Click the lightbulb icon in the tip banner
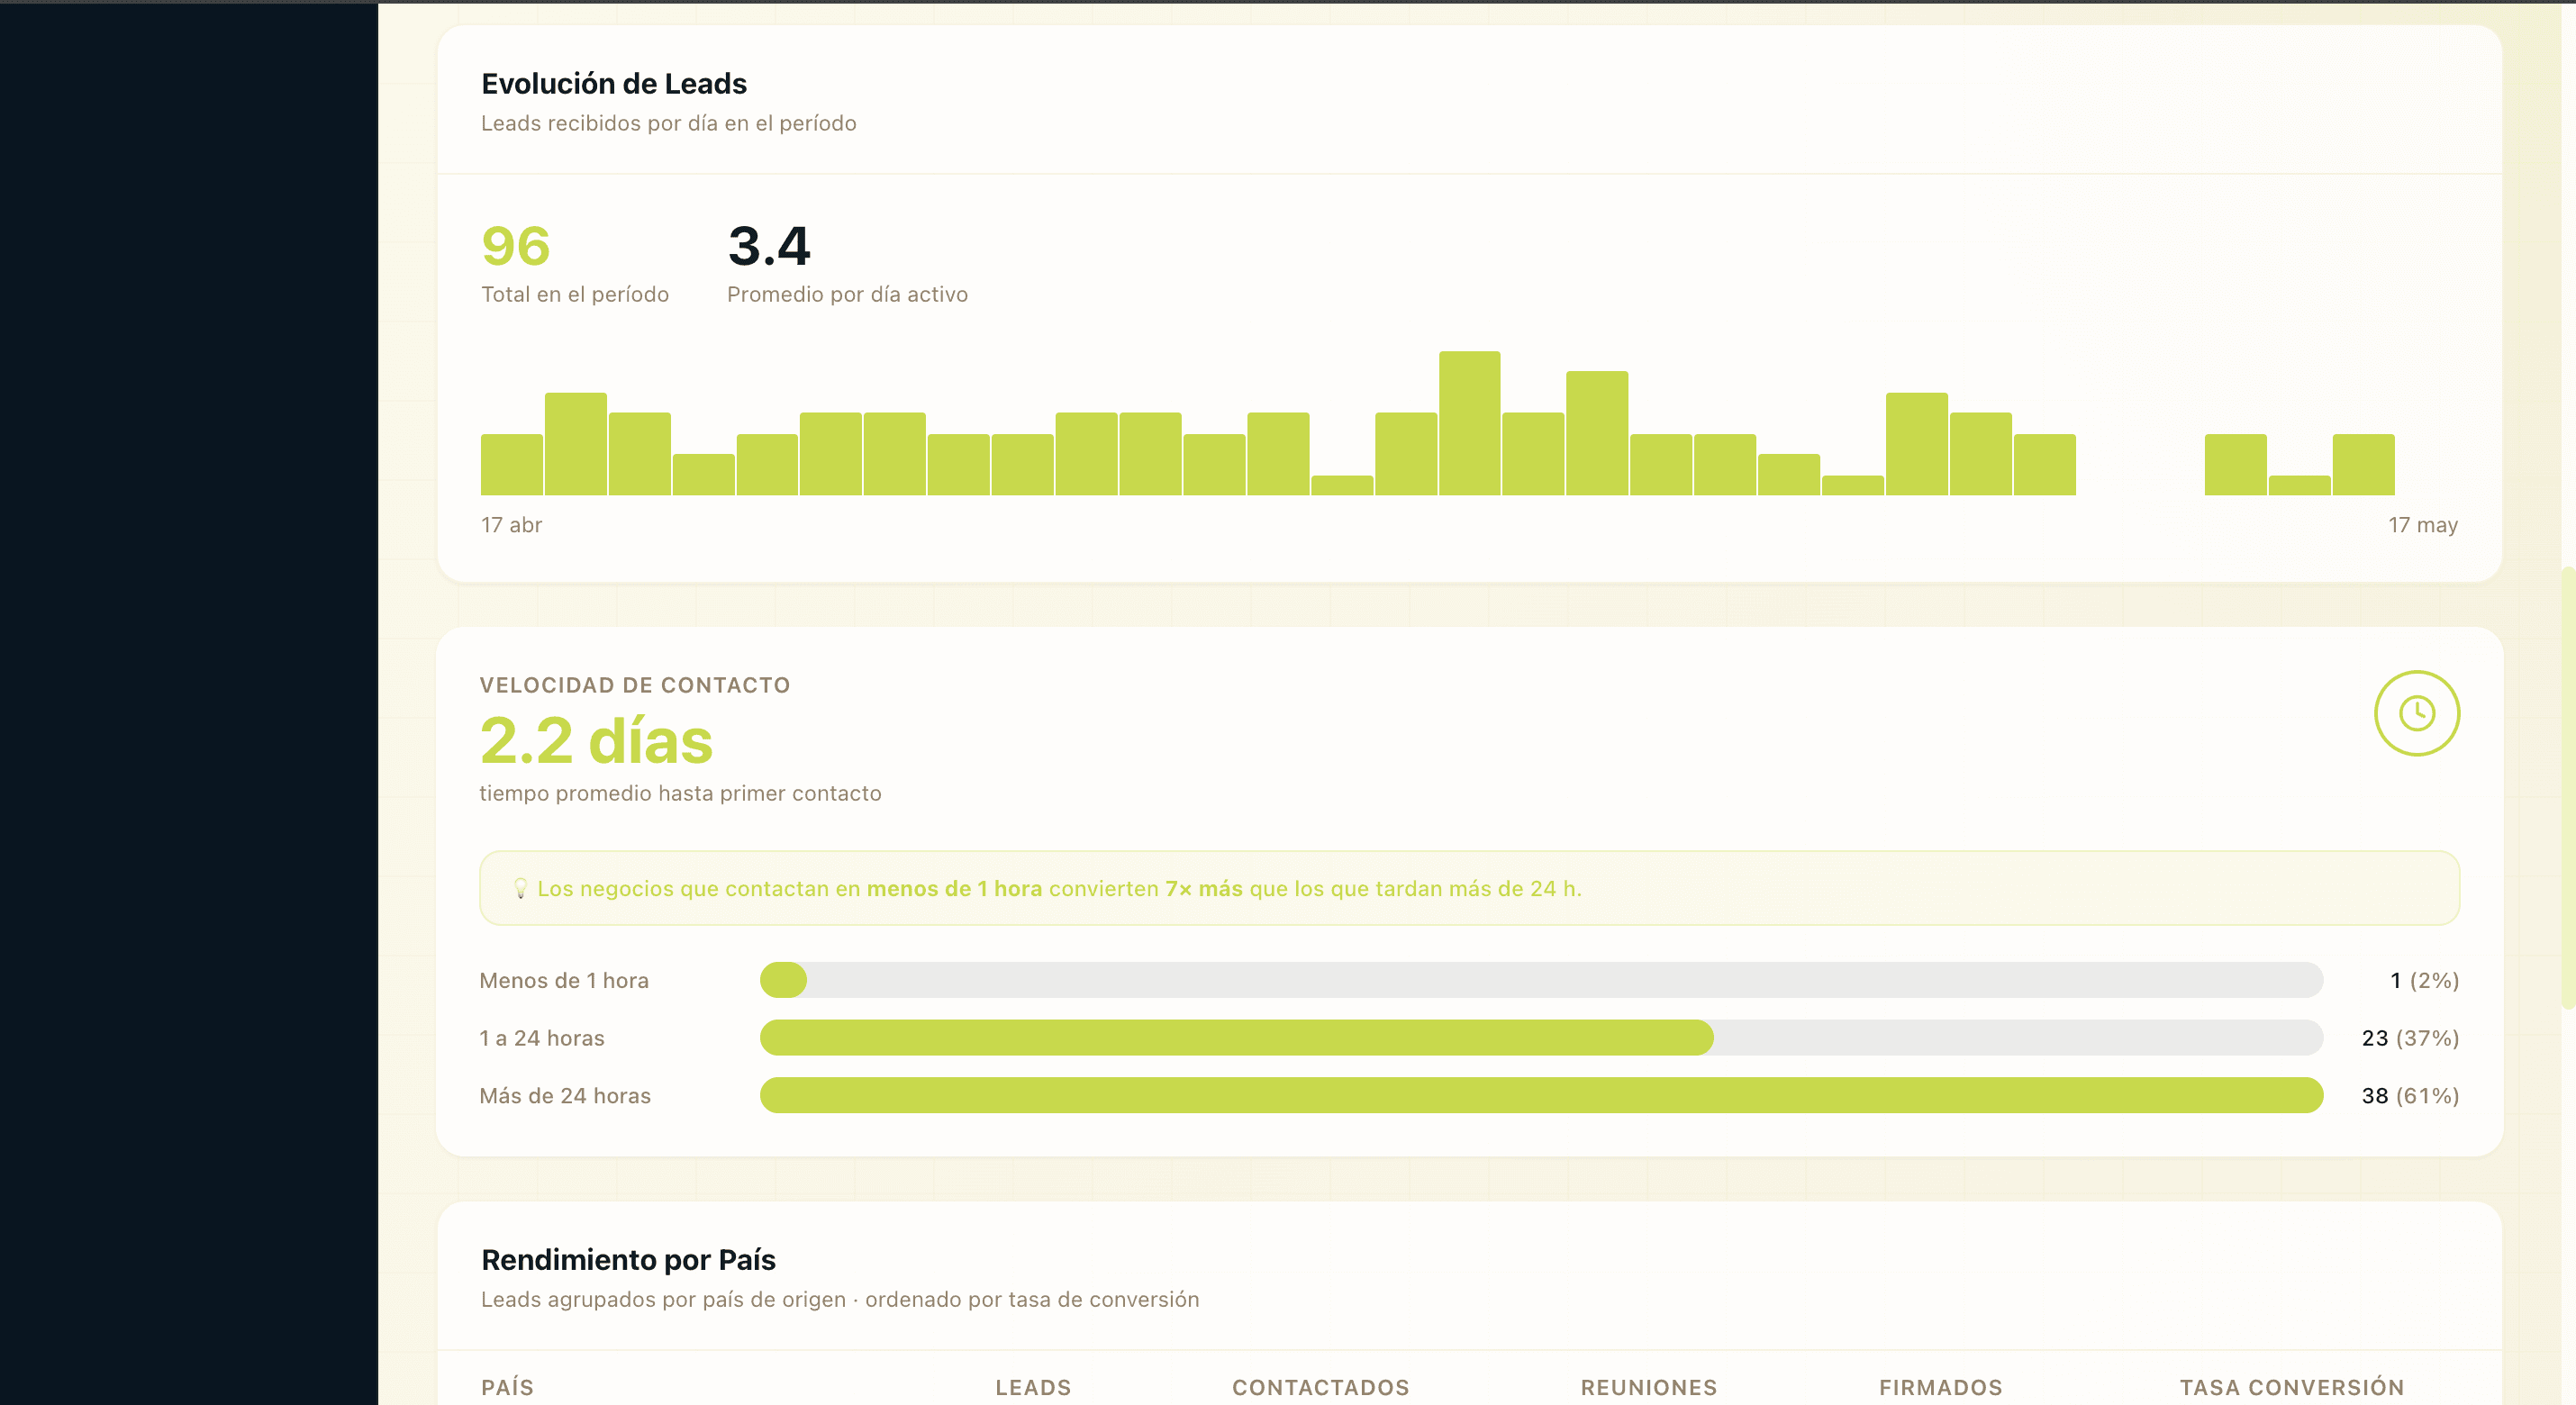The image size is (2576, 1405). point(520,888)
